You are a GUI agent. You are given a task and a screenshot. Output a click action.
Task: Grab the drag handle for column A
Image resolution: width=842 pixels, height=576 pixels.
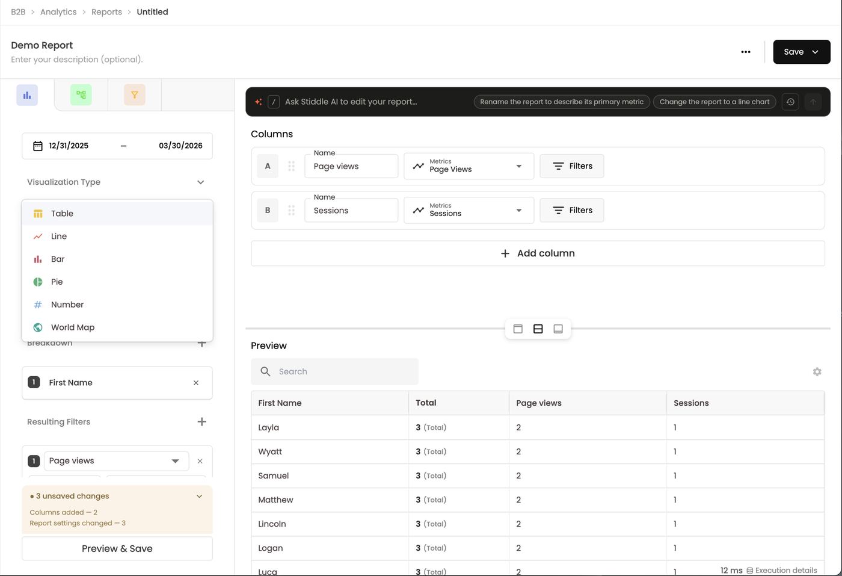(291, 166)
